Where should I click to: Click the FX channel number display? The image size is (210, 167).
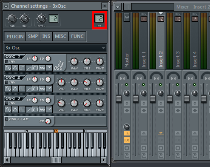pyautogui.click(x=99, y=19)
